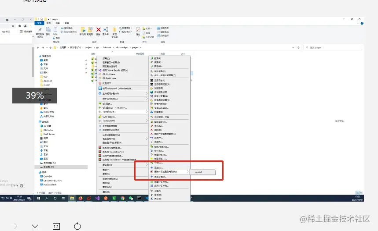This screenshot has height=231, width=378.
Task: Choose bisect start entry in TortoiseGit submenu
Action: pos(169,117)
